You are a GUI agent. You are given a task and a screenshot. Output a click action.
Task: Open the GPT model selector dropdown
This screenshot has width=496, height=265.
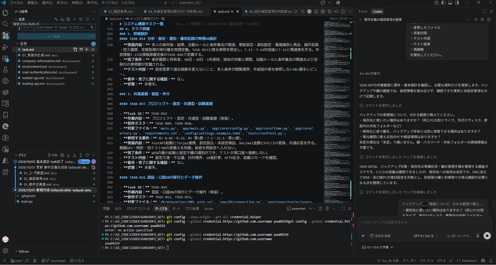pyautogui.click(x=426, y=236)
